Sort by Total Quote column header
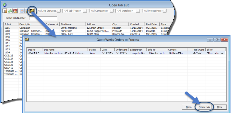 pos(196,50)
